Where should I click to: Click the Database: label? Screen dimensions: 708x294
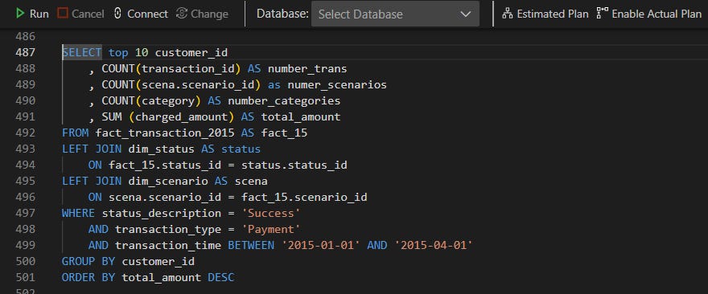(x=282, y=14)
